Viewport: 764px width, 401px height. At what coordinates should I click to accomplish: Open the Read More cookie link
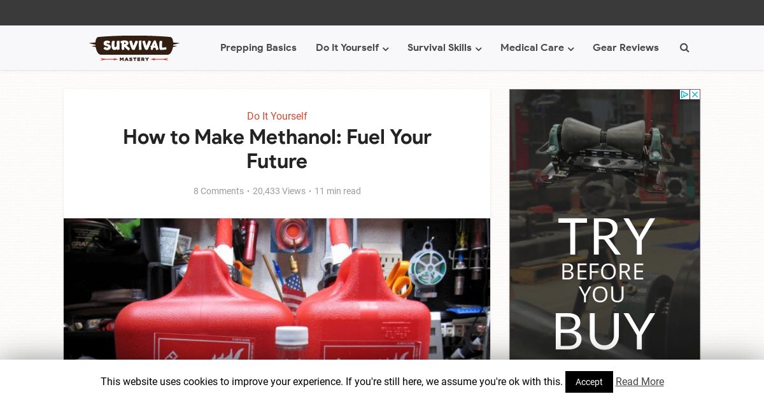(x=640, y=382)
